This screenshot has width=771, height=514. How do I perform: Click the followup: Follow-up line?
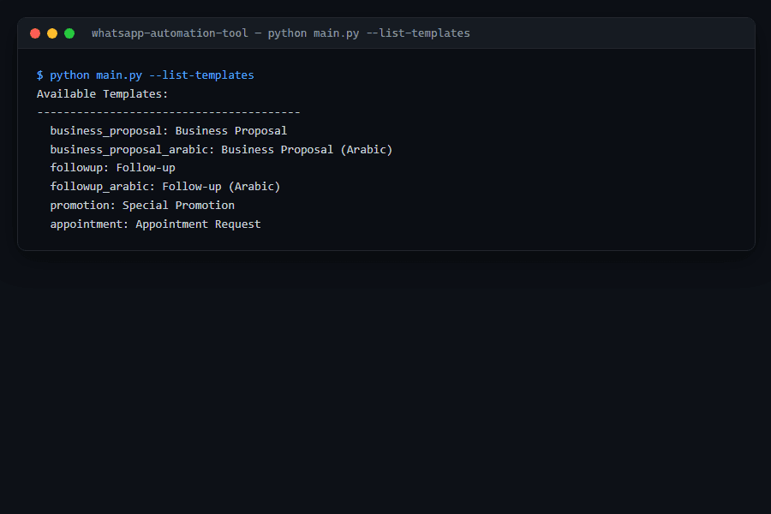pyautogui.click(x=112, y=168)
